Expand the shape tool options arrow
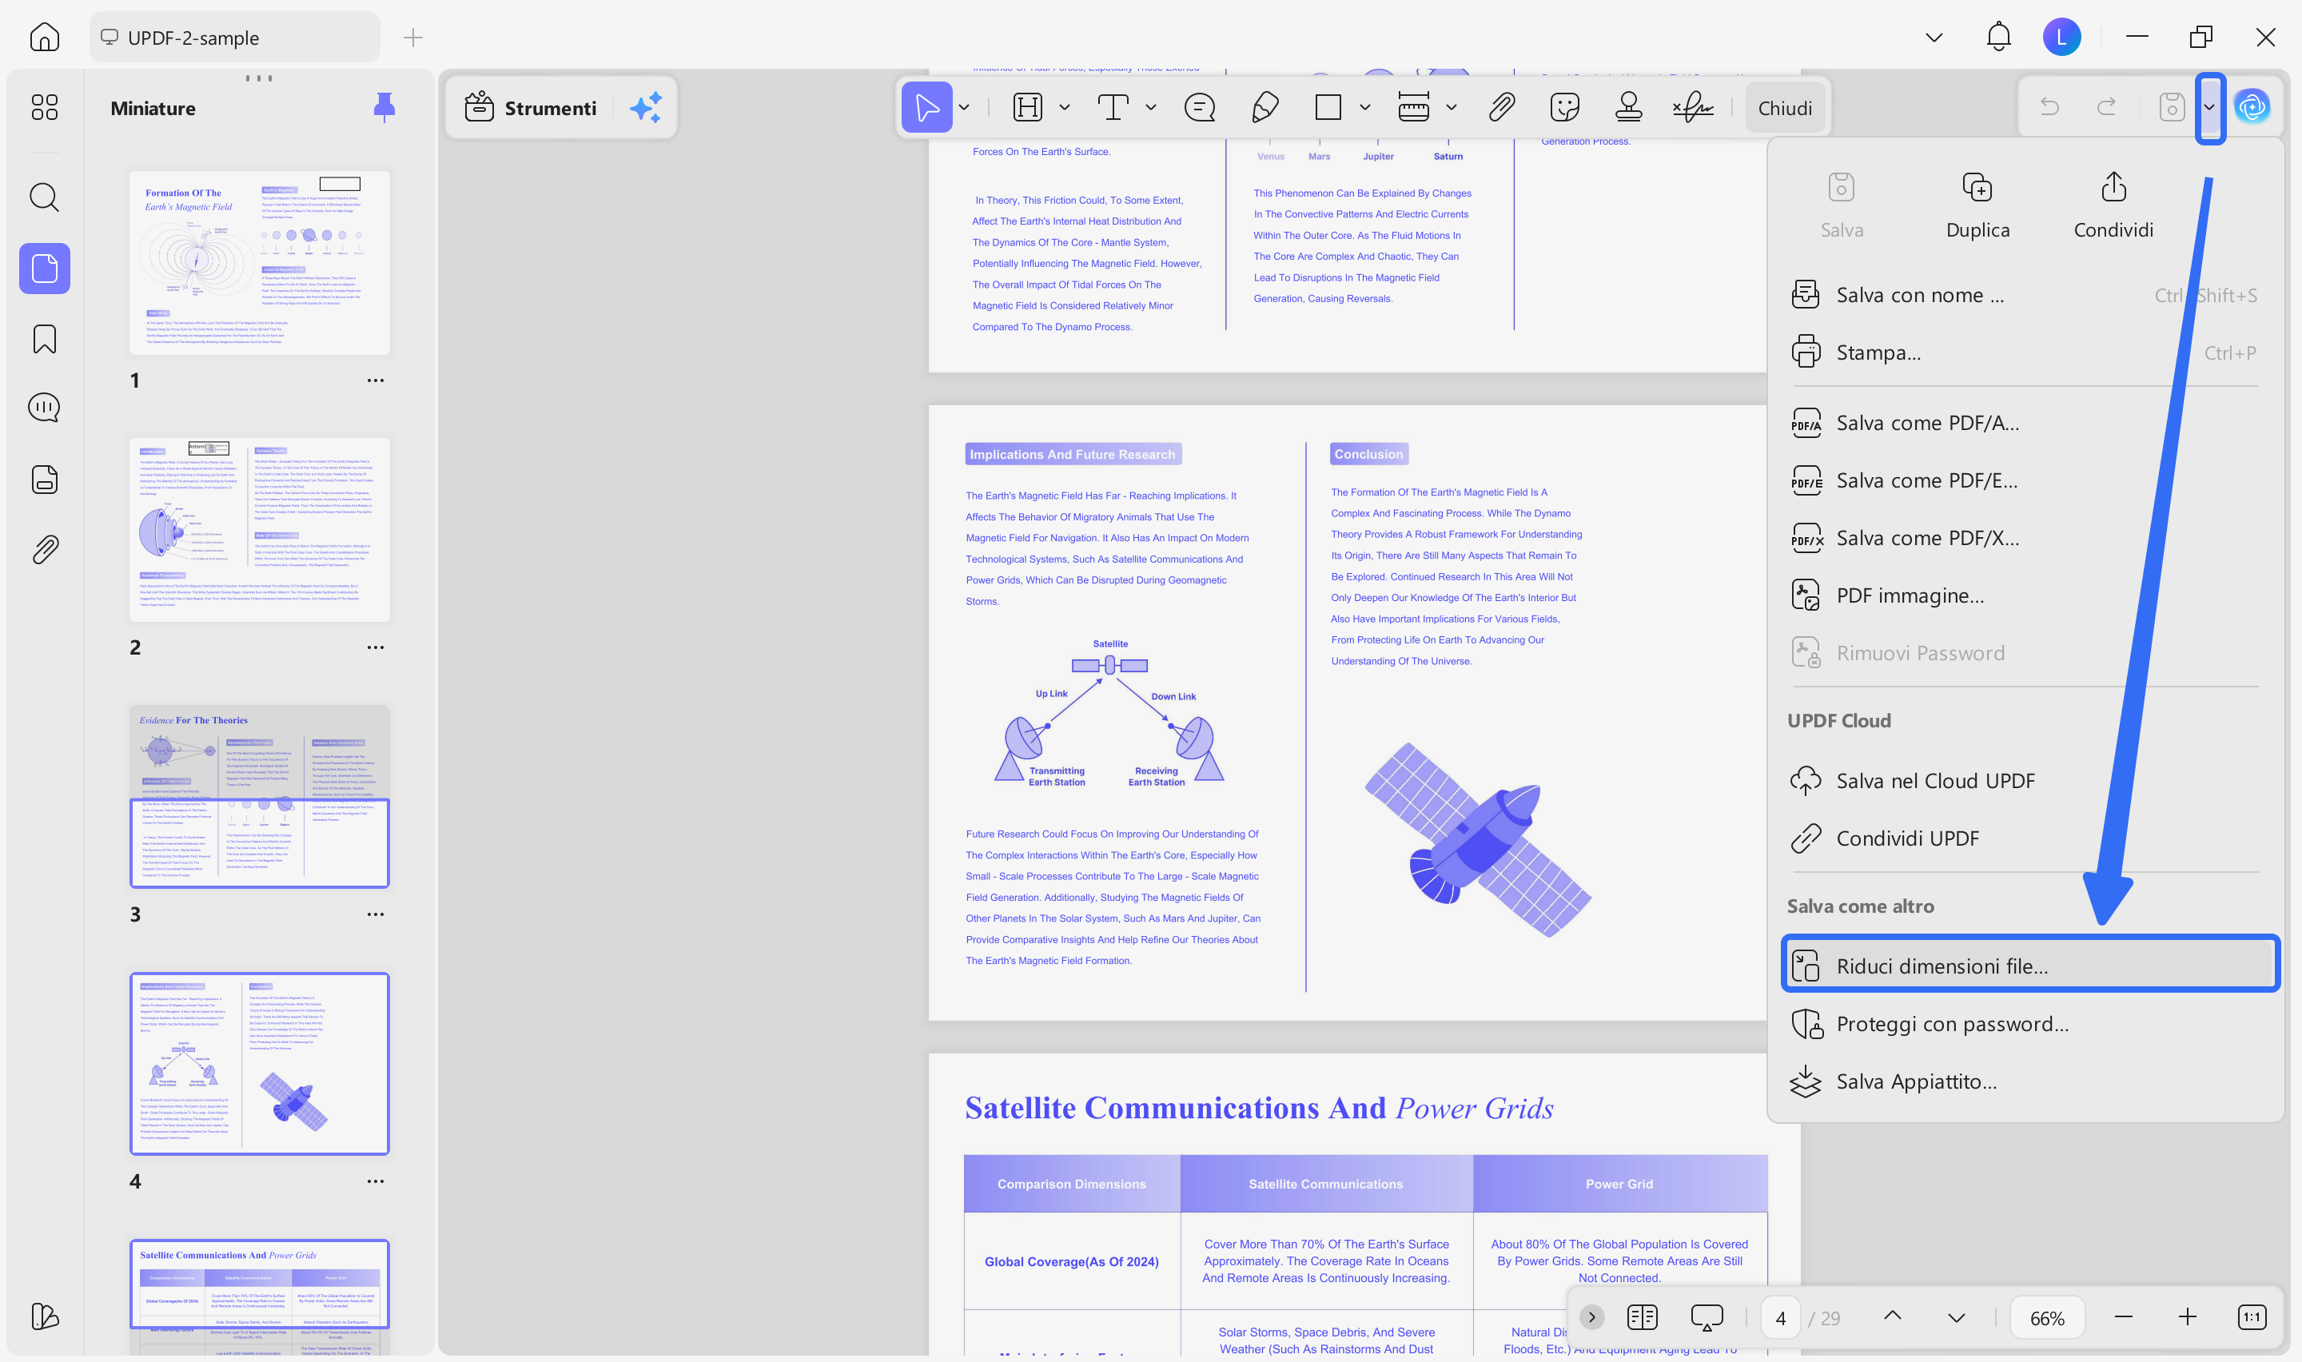The width and height of the screenshot is (2302, 1362). [1365, 107]
